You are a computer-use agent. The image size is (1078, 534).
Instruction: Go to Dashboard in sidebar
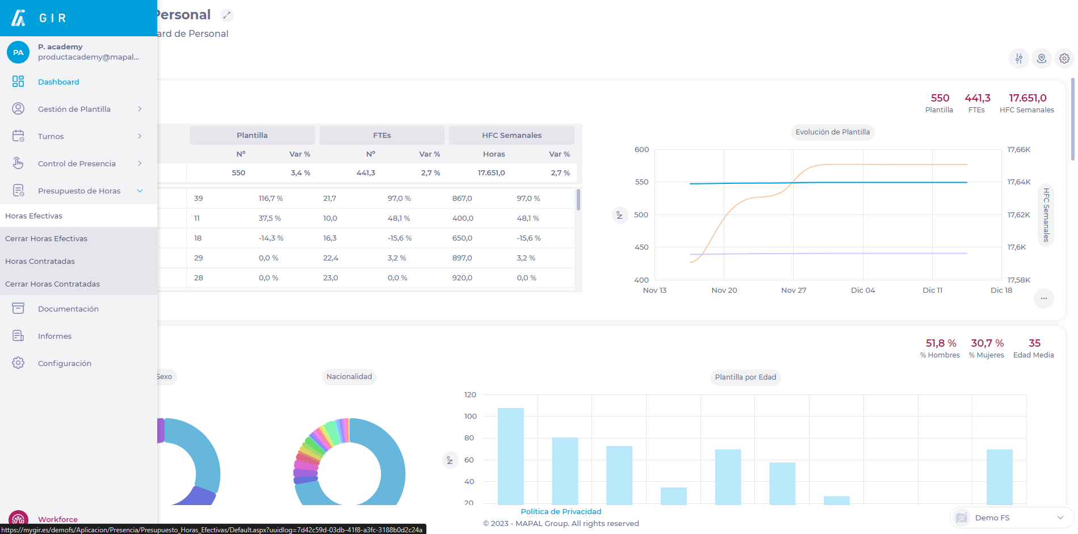point(58,82)
